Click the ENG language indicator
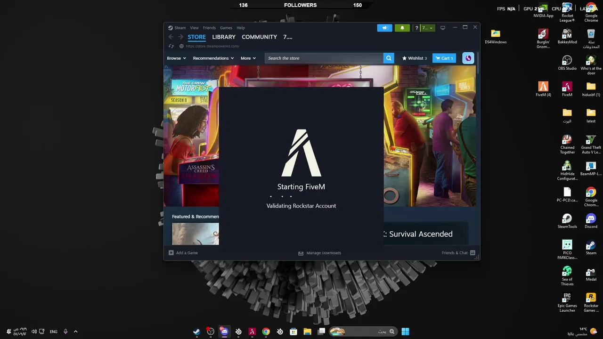603x339 pixels. (x=54, y=331)
